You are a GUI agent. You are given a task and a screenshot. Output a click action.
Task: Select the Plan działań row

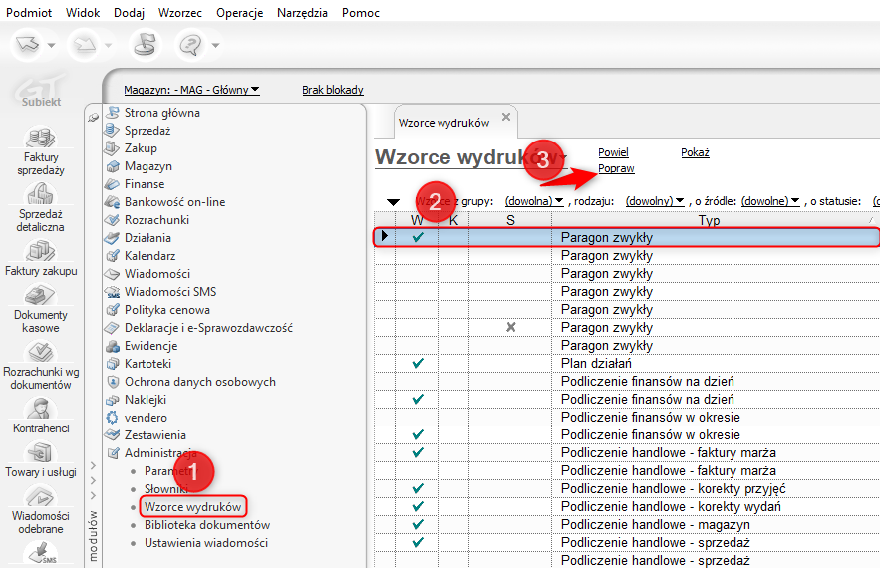[627, 363]
